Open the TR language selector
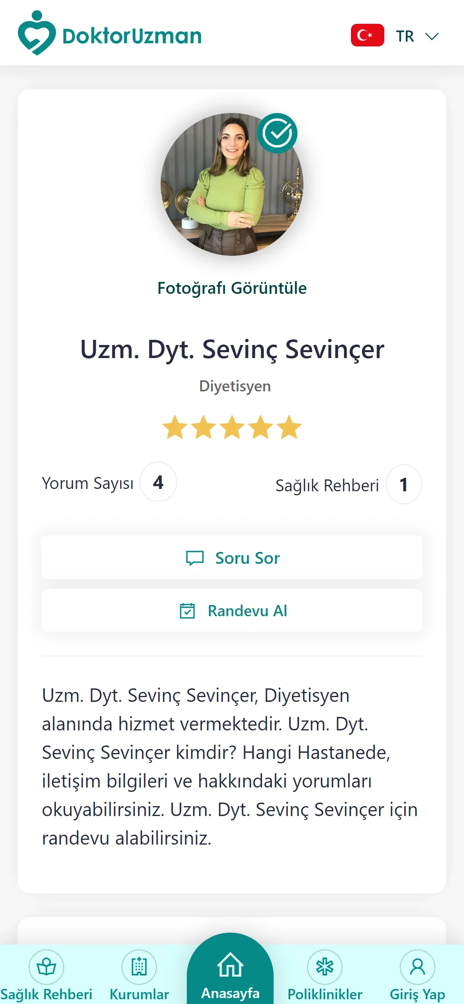This screenshot has width=464, height=1004. click(x=405, y=36)
